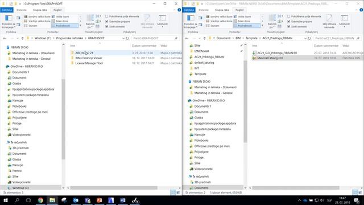Click Programske datoteke in left breadcrumb
The image size is (364, 205).
(69, 38)
